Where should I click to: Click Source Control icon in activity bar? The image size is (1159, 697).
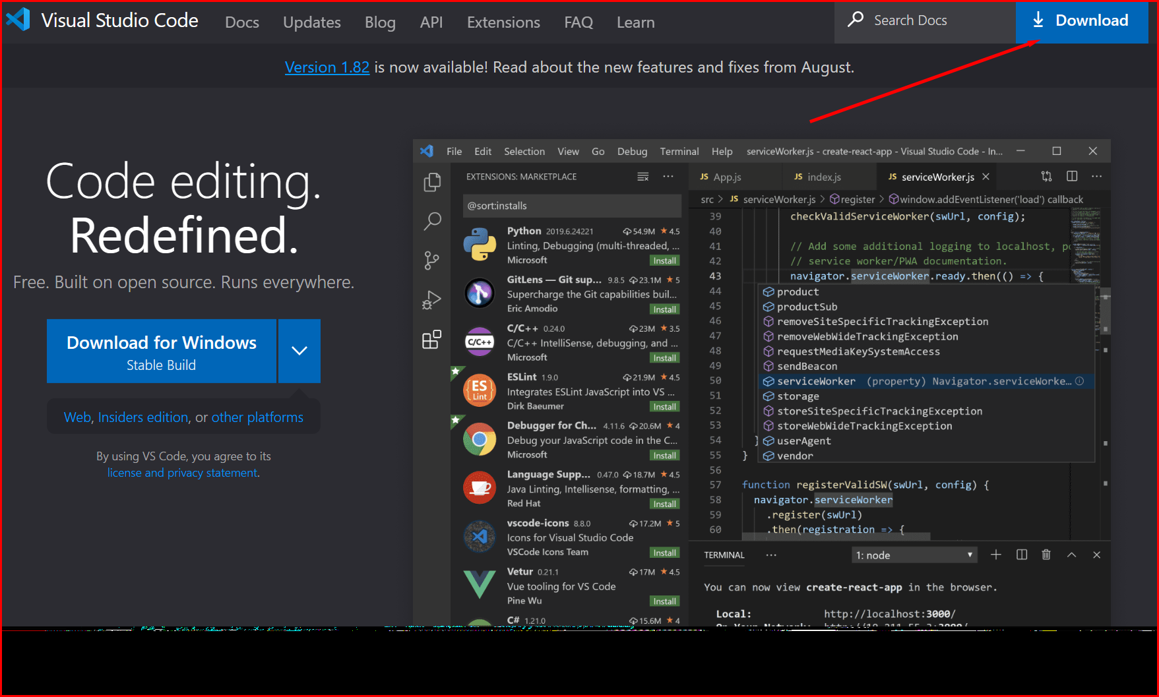pos(432,260)
